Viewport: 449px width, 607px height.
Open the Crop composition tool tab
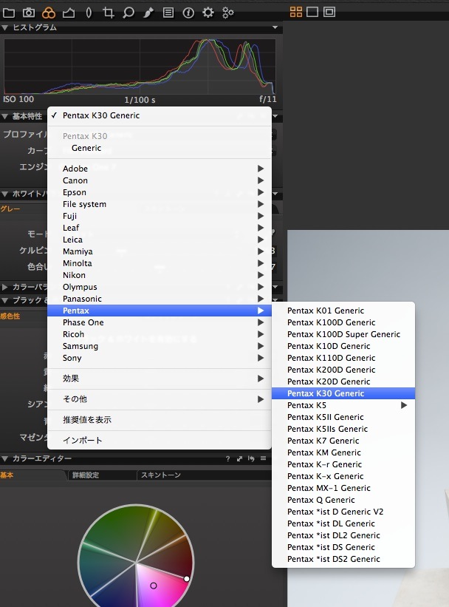[109, 13]
